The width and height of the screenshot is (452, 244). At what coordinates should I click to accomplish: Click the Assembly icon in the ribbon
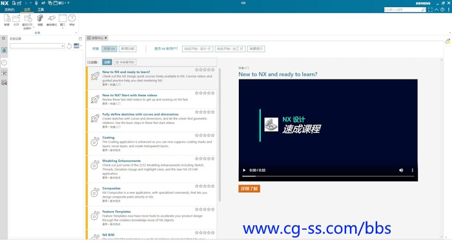coord(40,19)
